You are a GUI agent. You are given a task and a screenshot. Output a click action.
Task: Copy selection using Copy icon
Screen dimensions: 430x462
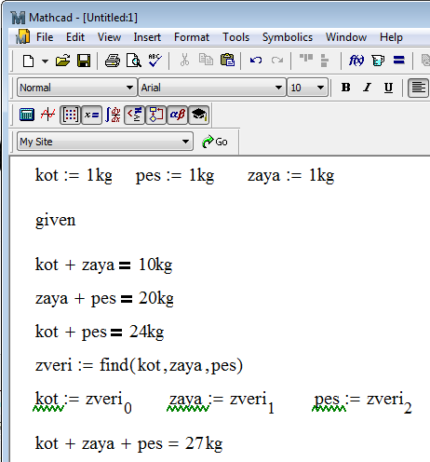(206, 60)
